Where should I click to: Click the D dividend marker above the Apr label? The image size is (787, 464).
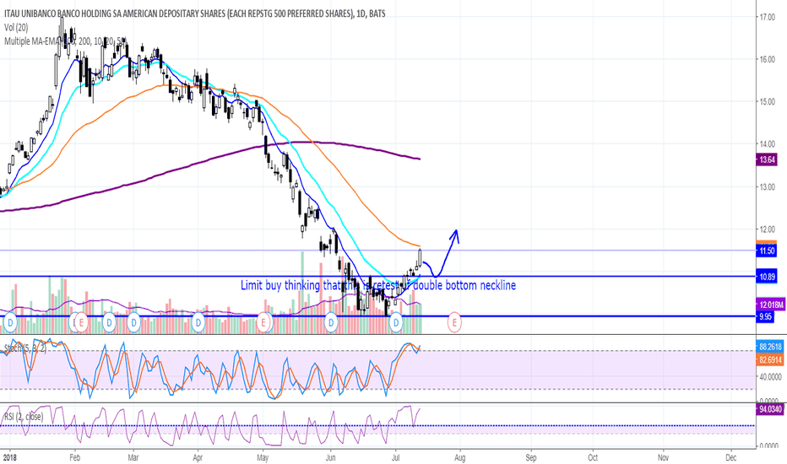(198, 322)
